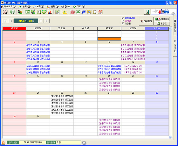
Task: Click the yellow warning triangle icon
Action: pos(65,12)
